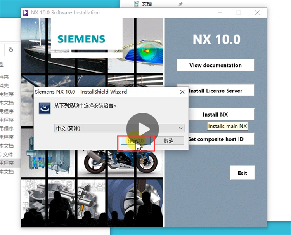Launch Install License Server
Viewport: 291px width, 235px height.
pyautogui.click(x=221, y=91)
